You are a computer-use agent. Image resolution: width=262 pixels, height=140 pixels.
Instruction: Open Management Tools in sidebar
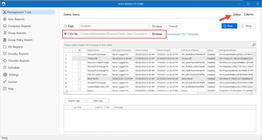click(28, 12)
